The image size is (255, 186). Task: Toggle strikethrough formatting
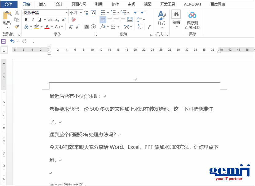click(50, 20)
